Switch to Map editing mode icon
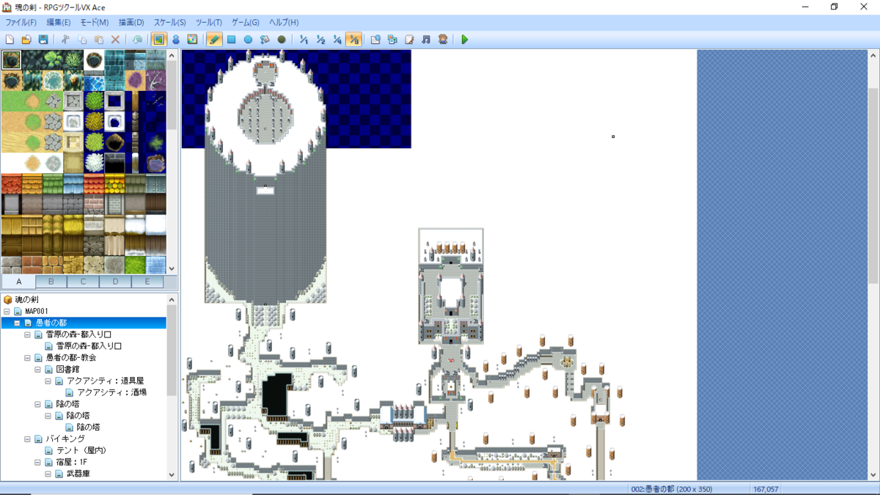 coord(159,40)
